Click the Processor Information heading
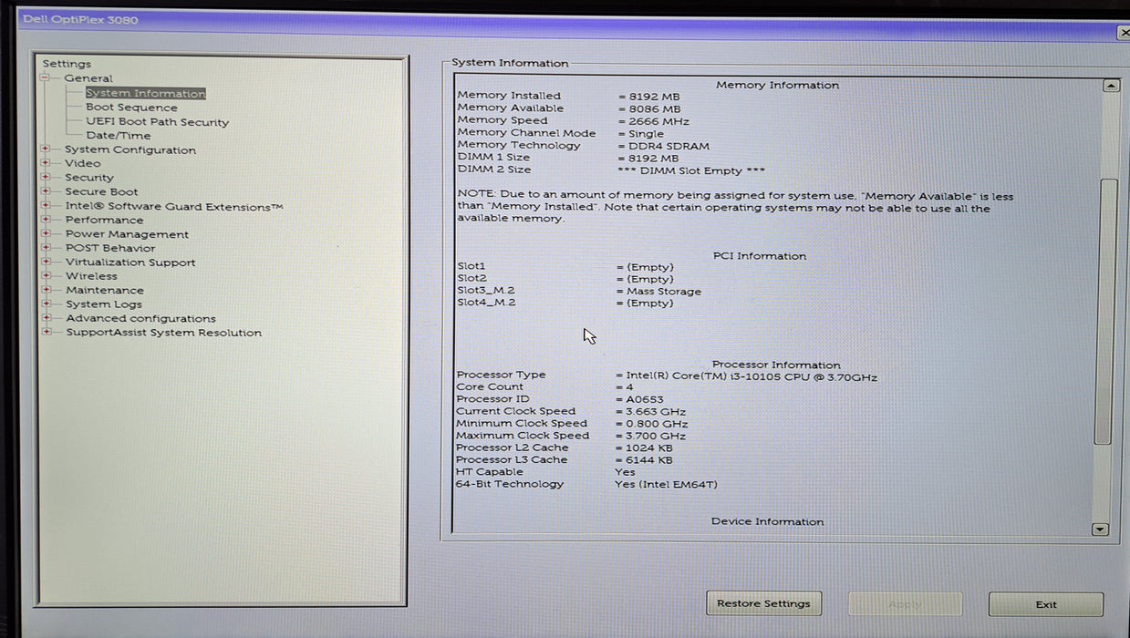 776,365
